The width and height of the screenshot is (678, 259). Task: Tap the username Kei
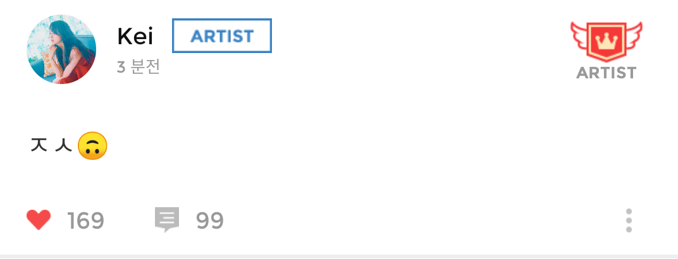pos(135,37)
